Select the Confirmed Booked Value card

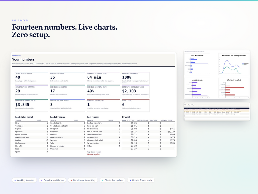pos(32,105)
